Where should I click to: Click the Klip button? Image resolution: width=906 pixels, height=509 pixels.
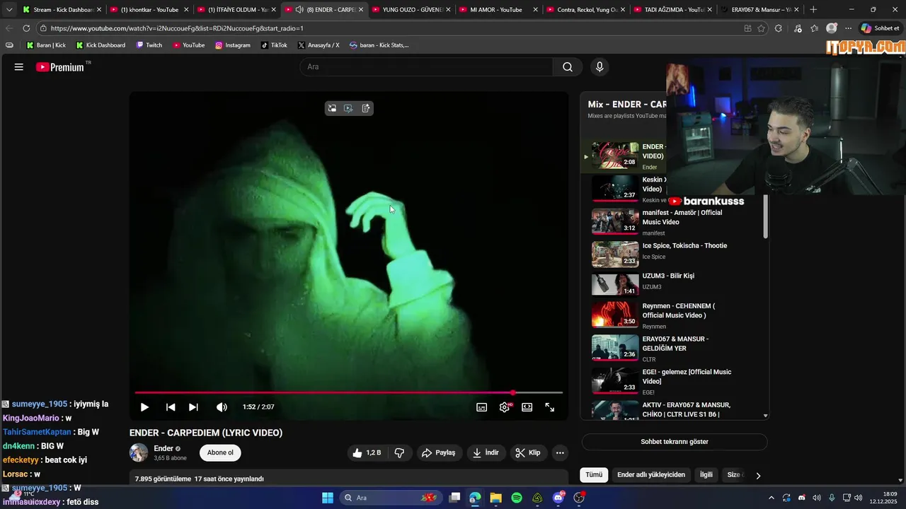coord(528,452)
